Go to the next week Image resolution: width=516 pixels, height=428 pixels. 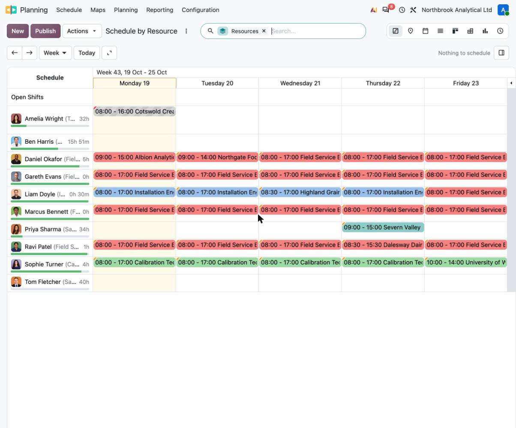[x=29, y=53]
